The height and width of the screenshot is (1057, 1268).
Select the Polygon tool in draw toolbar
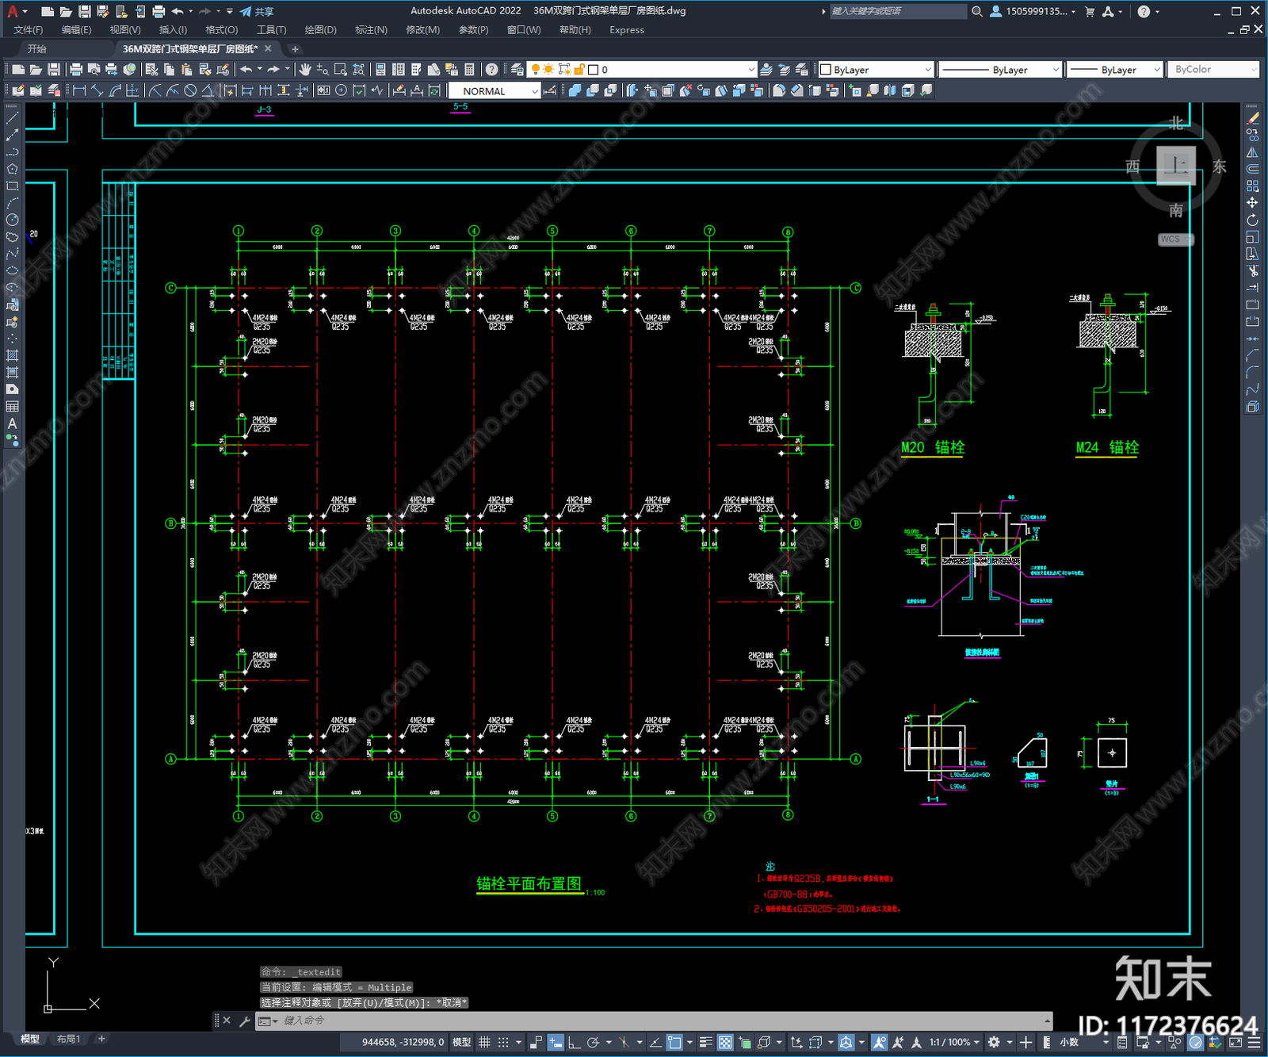coord(12,169)
